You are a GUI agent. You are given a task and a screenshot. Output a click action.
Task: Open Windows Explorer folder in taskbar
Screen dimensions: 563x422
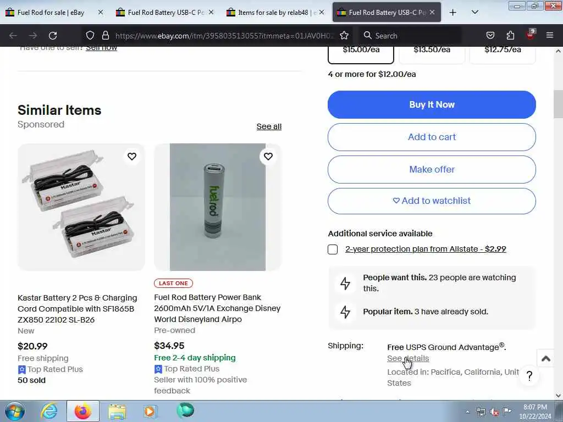pos(117,412)
